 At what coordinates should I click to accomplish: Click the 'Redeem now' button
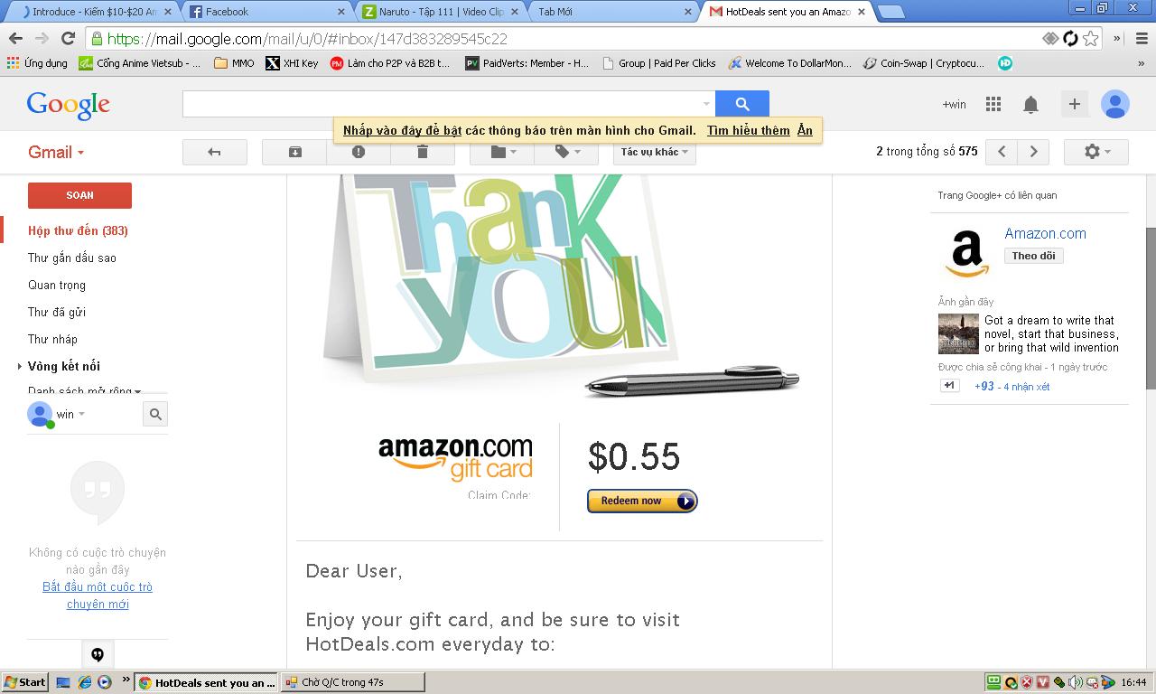point(642,501)
